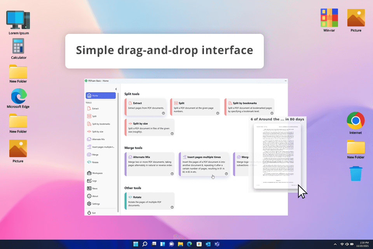Open Teams on the taskbar
The image size is (373, 249).
(217, 244)
